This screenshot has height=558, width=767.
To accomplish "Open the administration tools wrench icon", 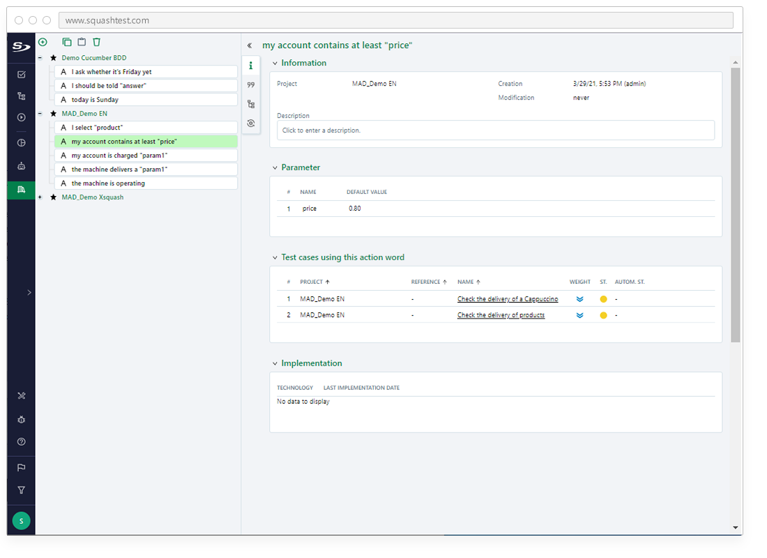I will click(x=22, y=395).
